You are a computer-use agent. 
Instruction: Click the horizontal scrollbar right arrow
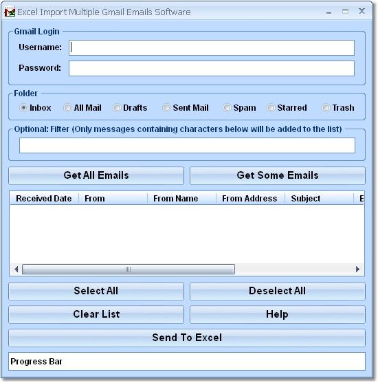point(358,269)
